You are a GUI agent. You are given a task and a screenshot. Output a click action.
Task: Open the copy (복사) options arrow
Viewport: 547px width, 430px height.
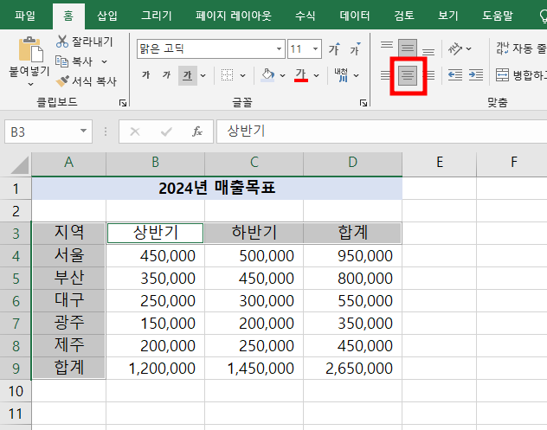[x=105, y=61]
